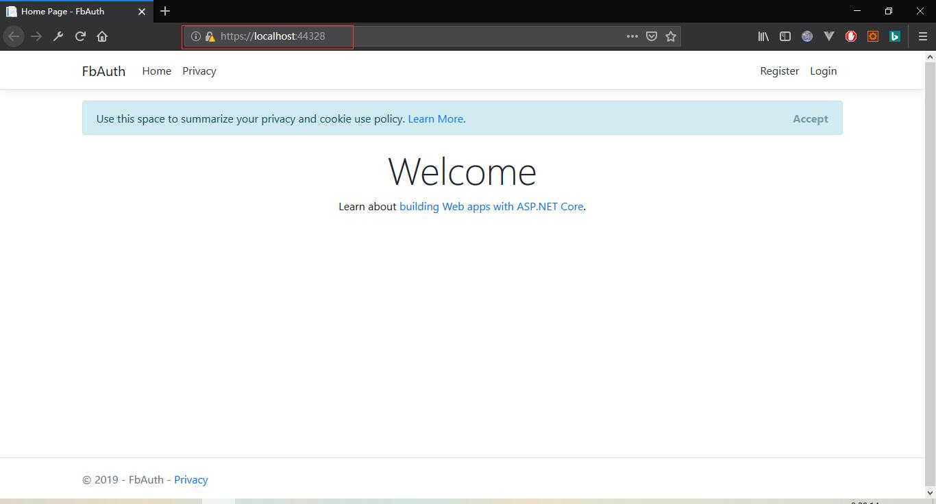This screenshot has height=504, width=936.
Task: Show site information with the info icon
Action: point(195,36)
